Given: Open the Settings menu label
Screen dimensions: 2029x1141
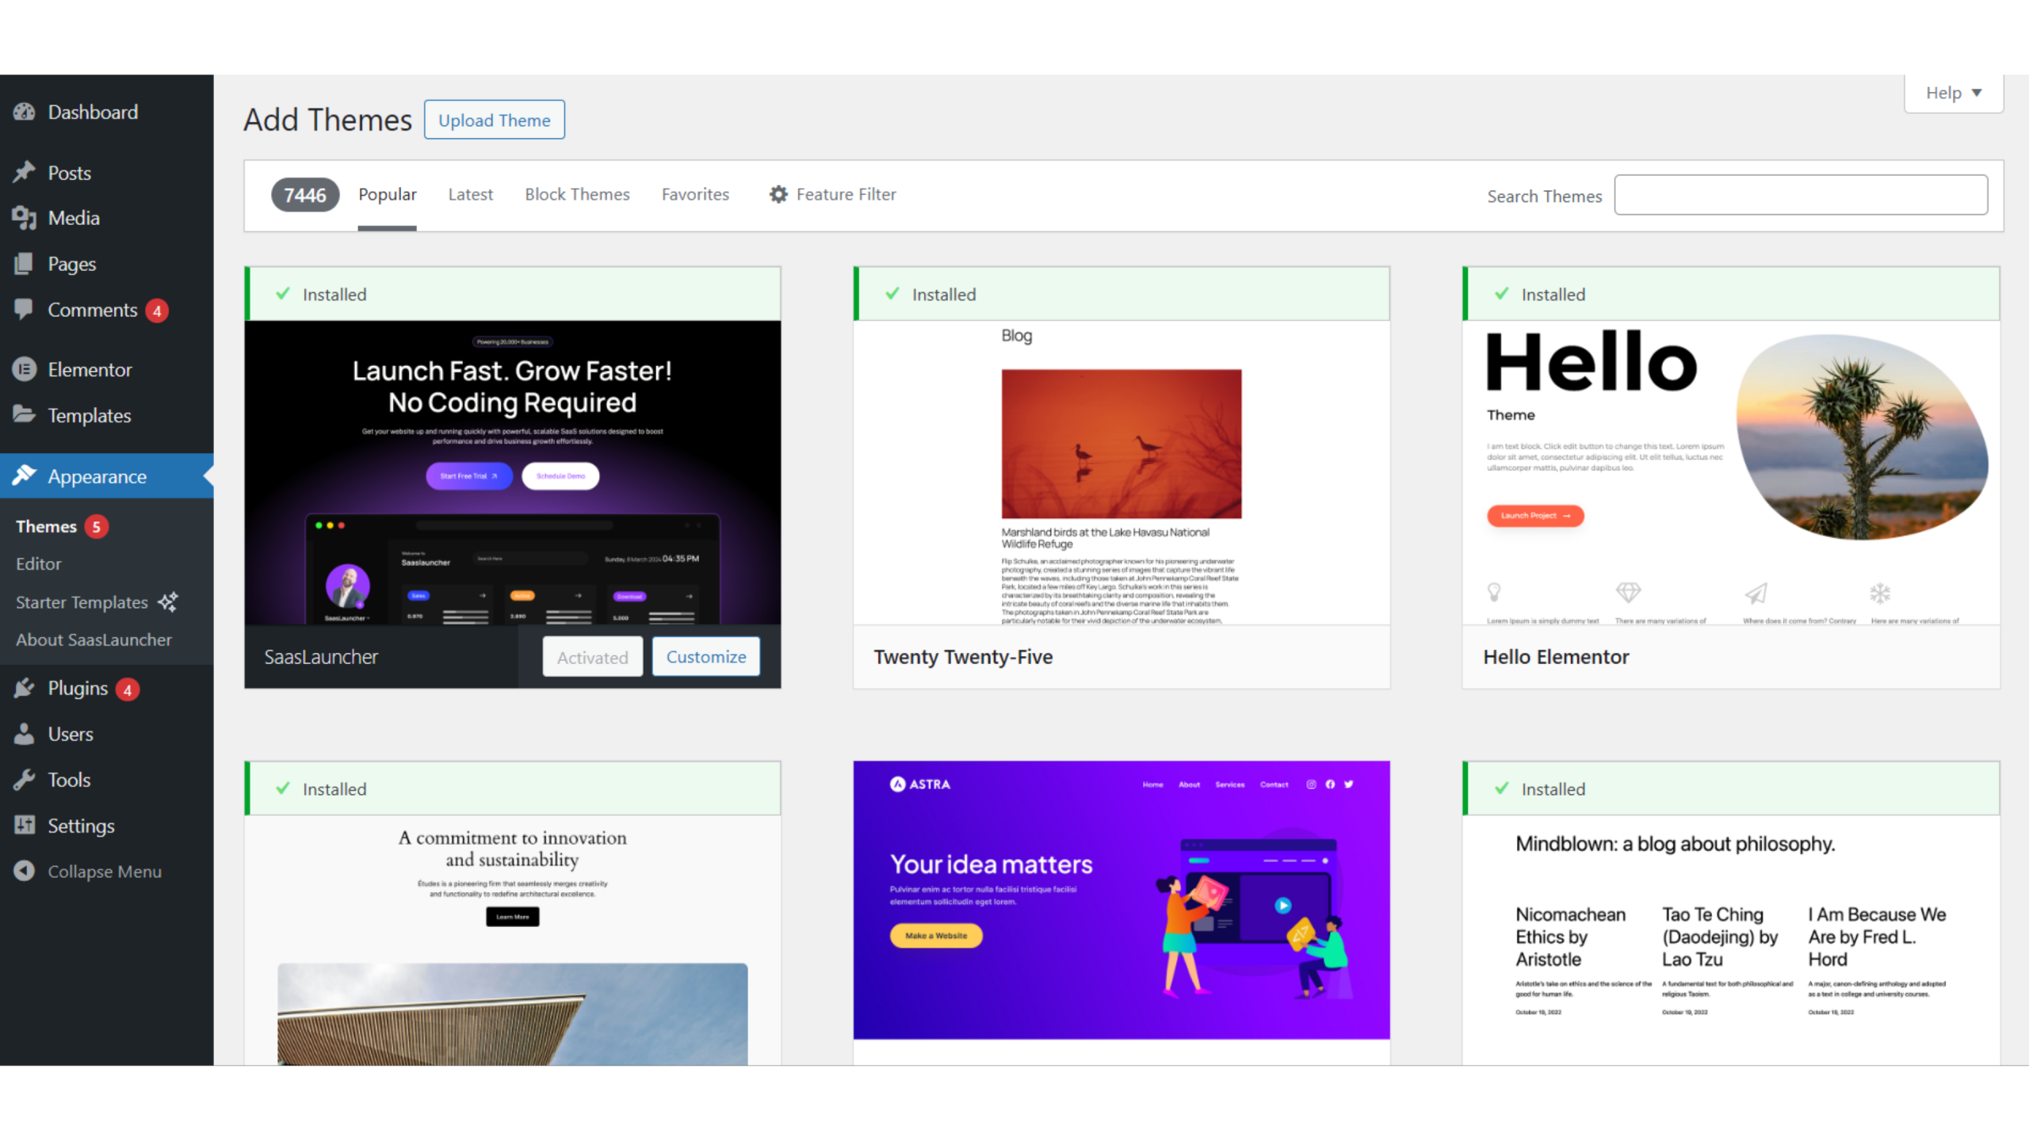Looking at the screenshot, I should 81,826.
